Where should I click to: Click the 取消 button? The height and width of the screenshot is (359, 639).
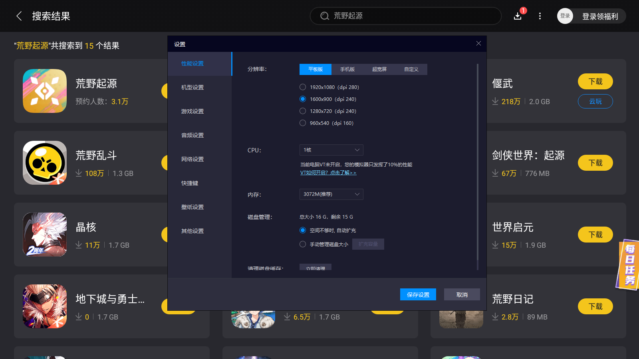462,294
